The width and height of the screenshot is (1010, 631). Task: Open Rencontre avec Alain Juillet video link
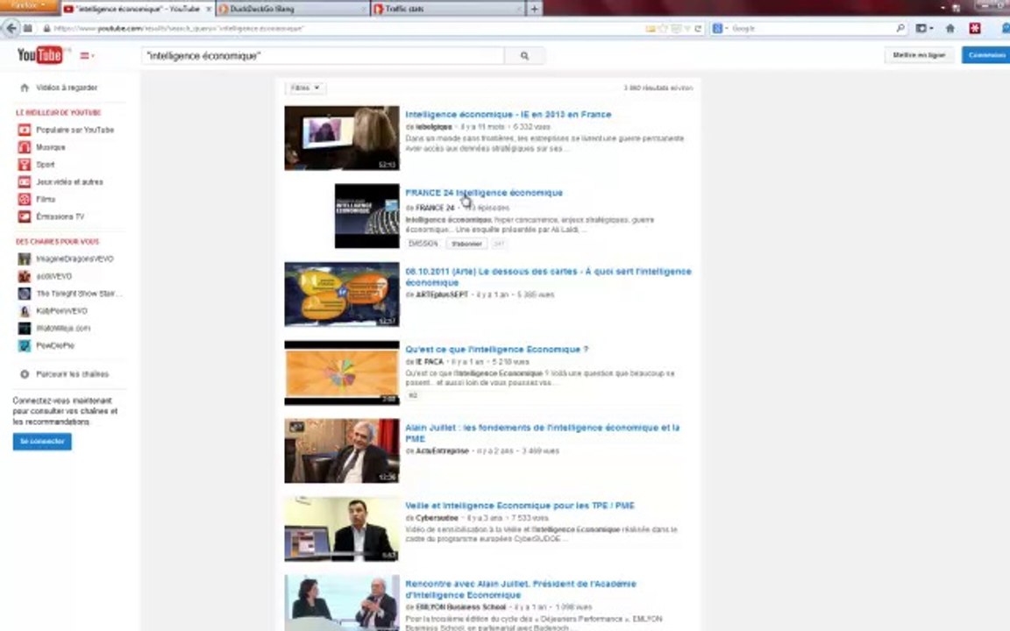(x=521, y=589)
